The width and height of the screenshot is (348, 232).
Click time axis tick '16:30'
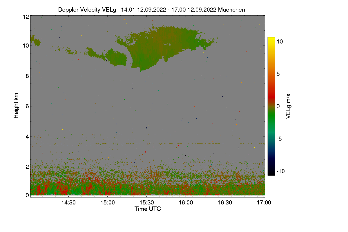click(225, 203)
